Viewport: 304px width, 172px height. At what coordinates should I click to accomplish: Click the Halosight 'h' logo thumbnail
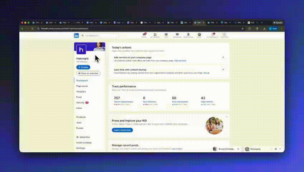tap(81, 49)
